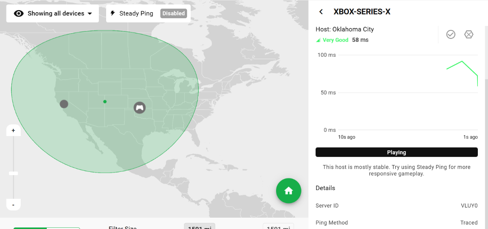Click the allow host checkmark icon
This screenshot has width=488, height=229.
pyautogui.click(x=451, y=34)
